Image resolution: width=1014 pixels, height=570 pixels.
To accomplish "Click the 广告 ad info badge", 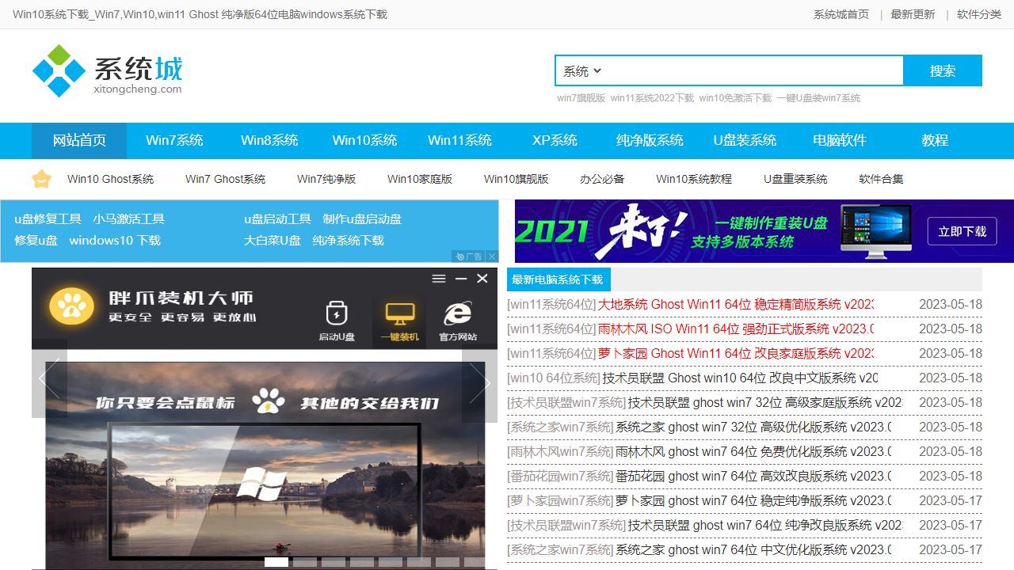I will (468, 256).
